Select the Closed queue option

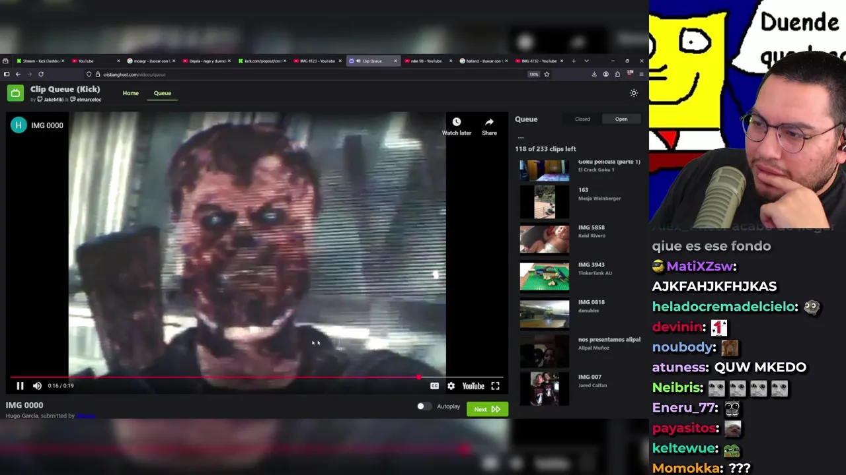[582, 119]
